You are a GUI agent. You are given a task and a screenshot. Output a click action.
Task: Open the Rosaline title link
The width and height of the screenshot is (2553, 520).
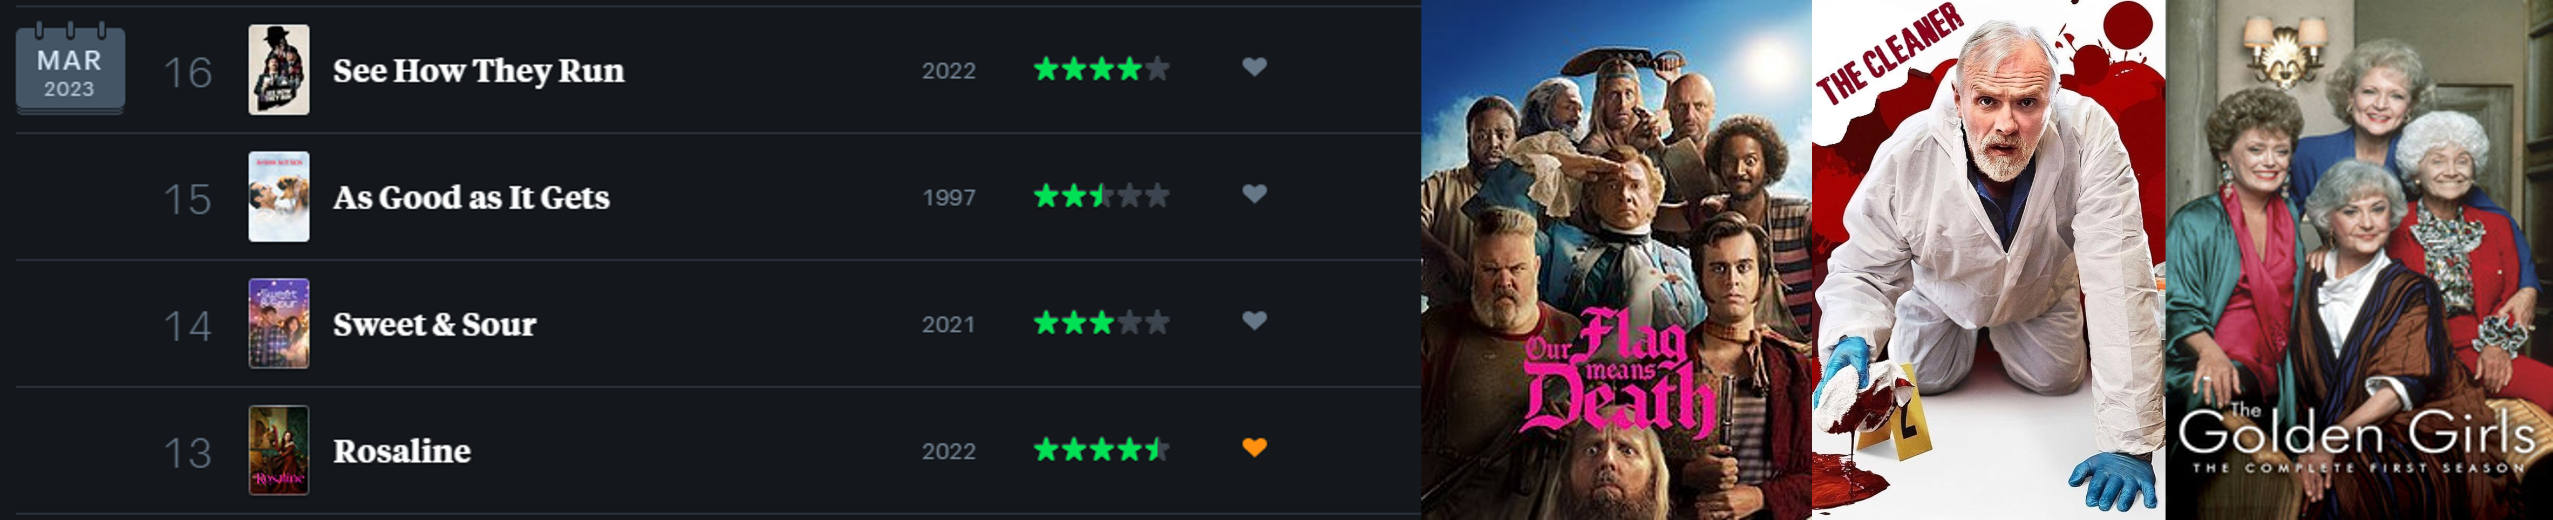click(401, 451)
